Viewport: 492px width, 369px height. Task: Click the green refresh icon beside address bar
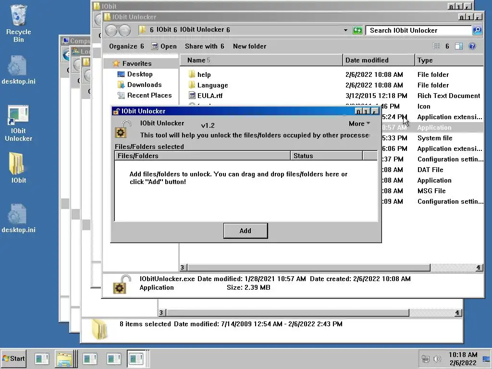pos(357,30)
